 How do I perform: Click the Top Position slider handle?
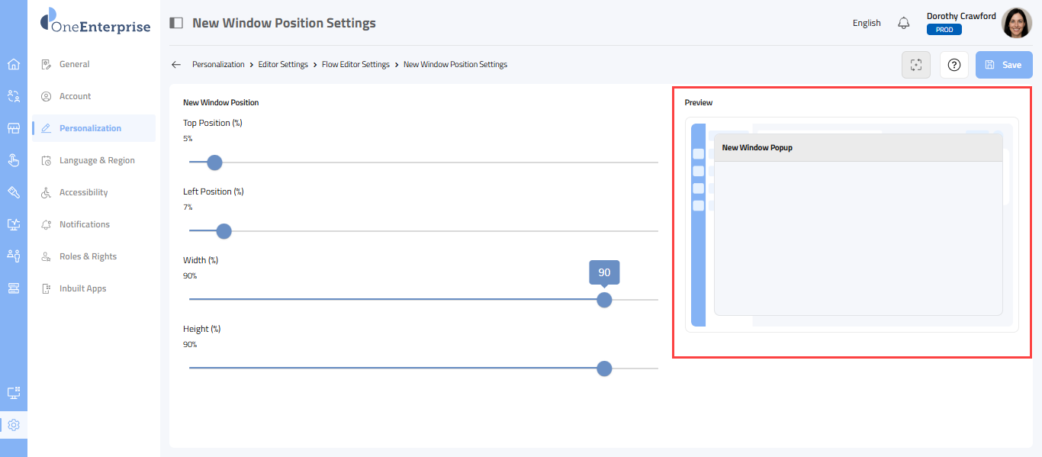[x=214, y=163]
